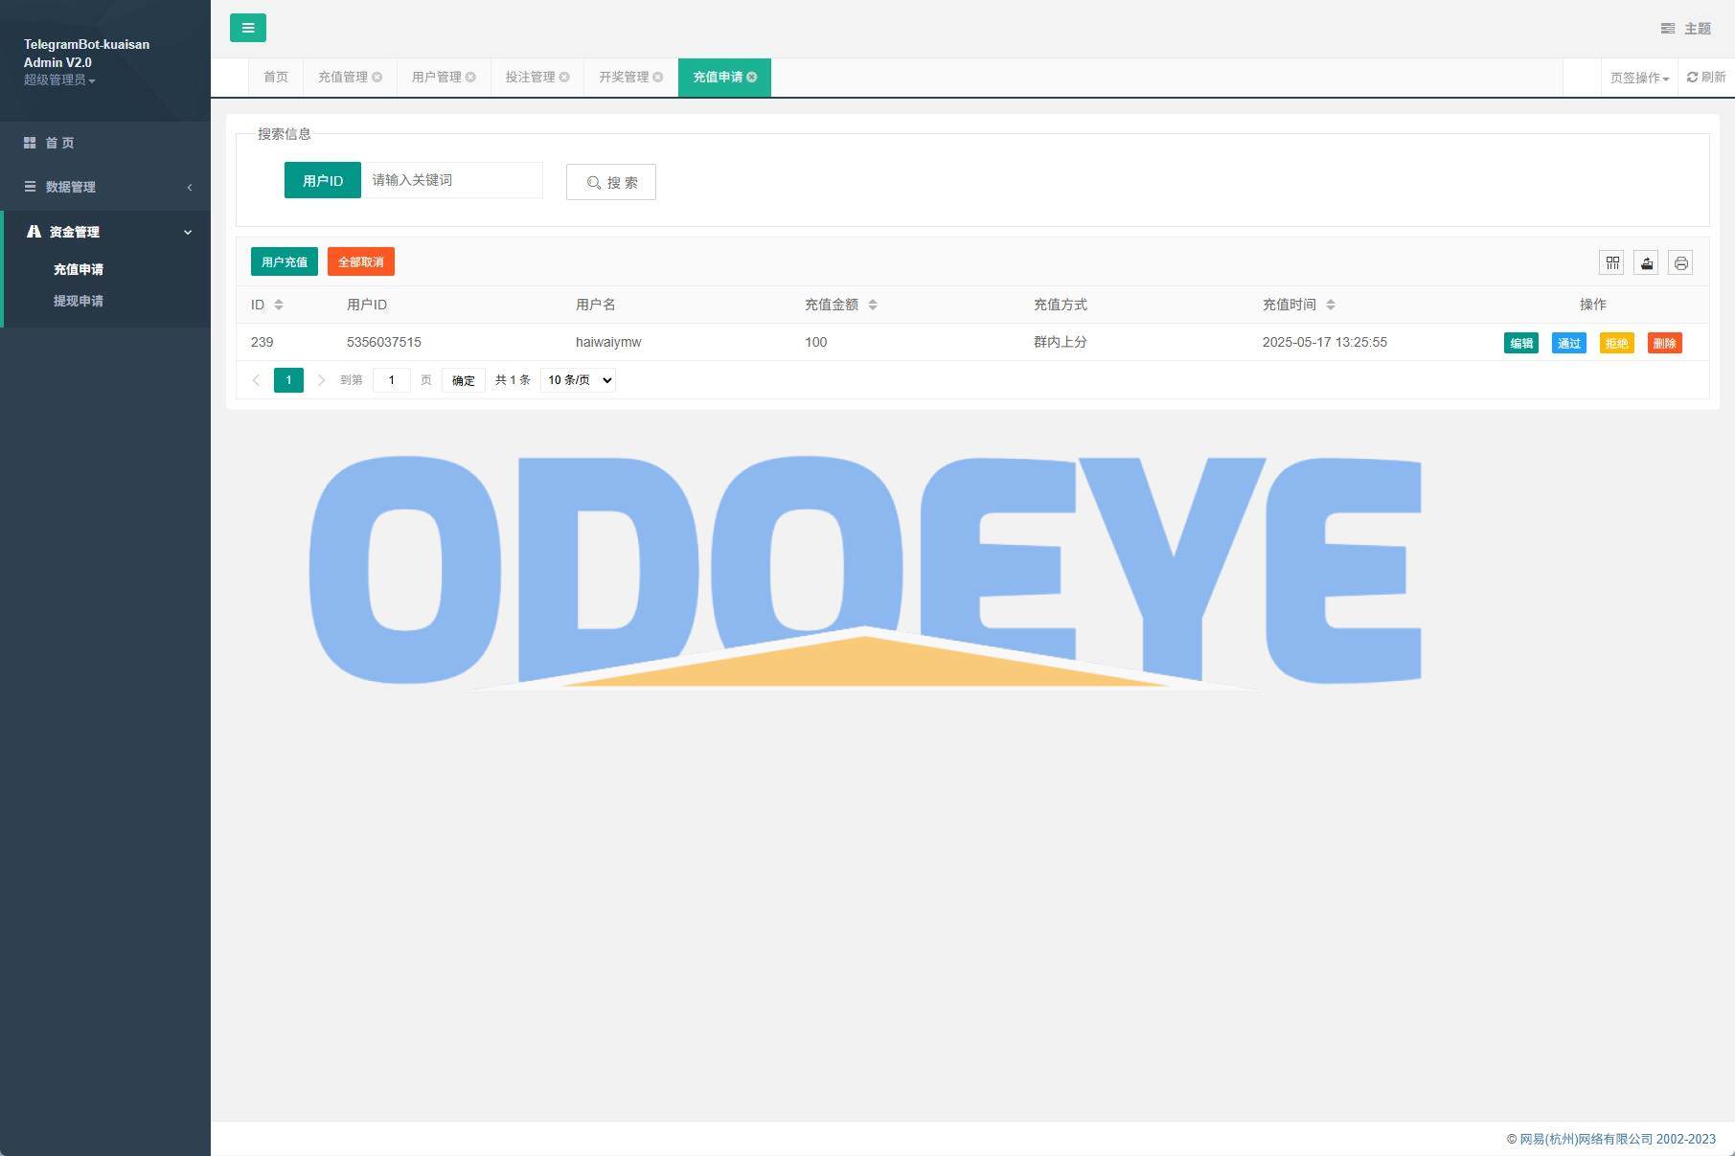Viewport: 1735px width, 1156px height.
Task: Click the print table icon
Action: (x=1681, y=262)
